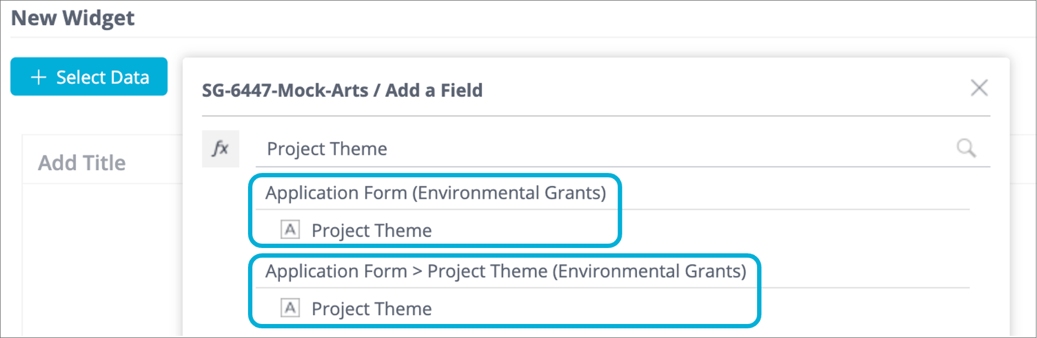The height and width of the screenshot is (338, 1037).
Task: Click the magnifier search icon
Action: coord(966,148)
